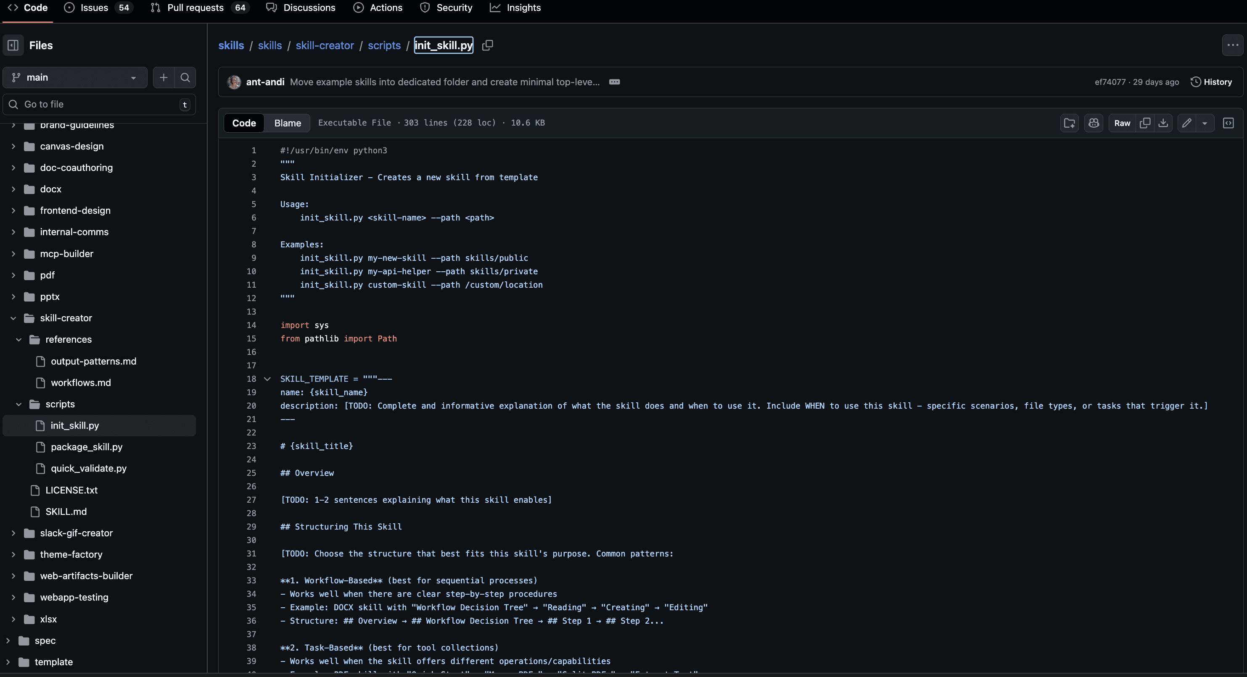Open Copilot chat icon in toolbar
This screenshot has height=677, width=1247.
(1094, 123)
